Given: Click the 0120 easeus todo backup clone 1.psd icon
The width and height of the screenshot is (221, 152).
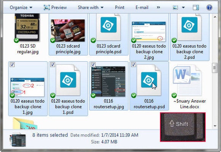Looking at the screenshot, I should [68, 80].
